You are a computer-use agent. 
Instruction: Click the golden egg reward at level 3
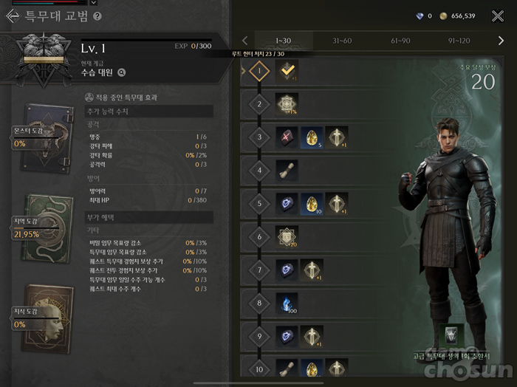pos(312,137)
